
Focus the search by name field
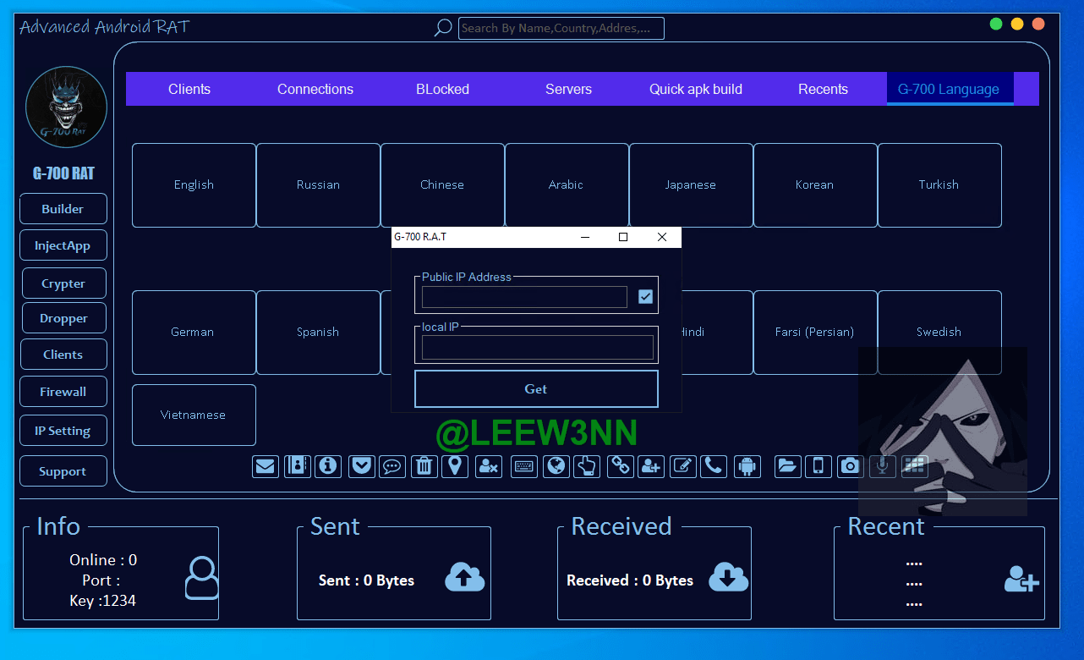pyautogui.click(x=561, y=28)
